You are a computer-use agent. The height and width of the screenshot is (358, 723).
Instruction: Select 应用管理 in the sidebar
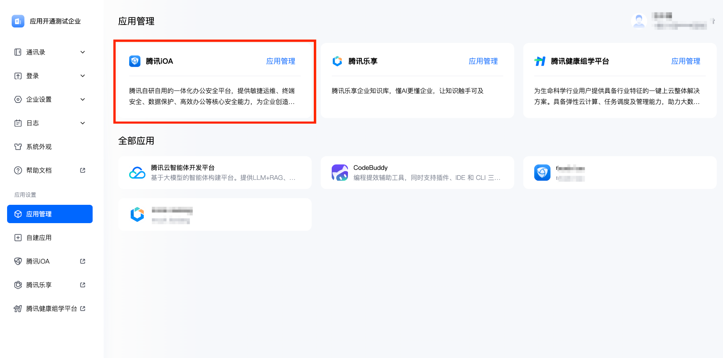[50, 214]
